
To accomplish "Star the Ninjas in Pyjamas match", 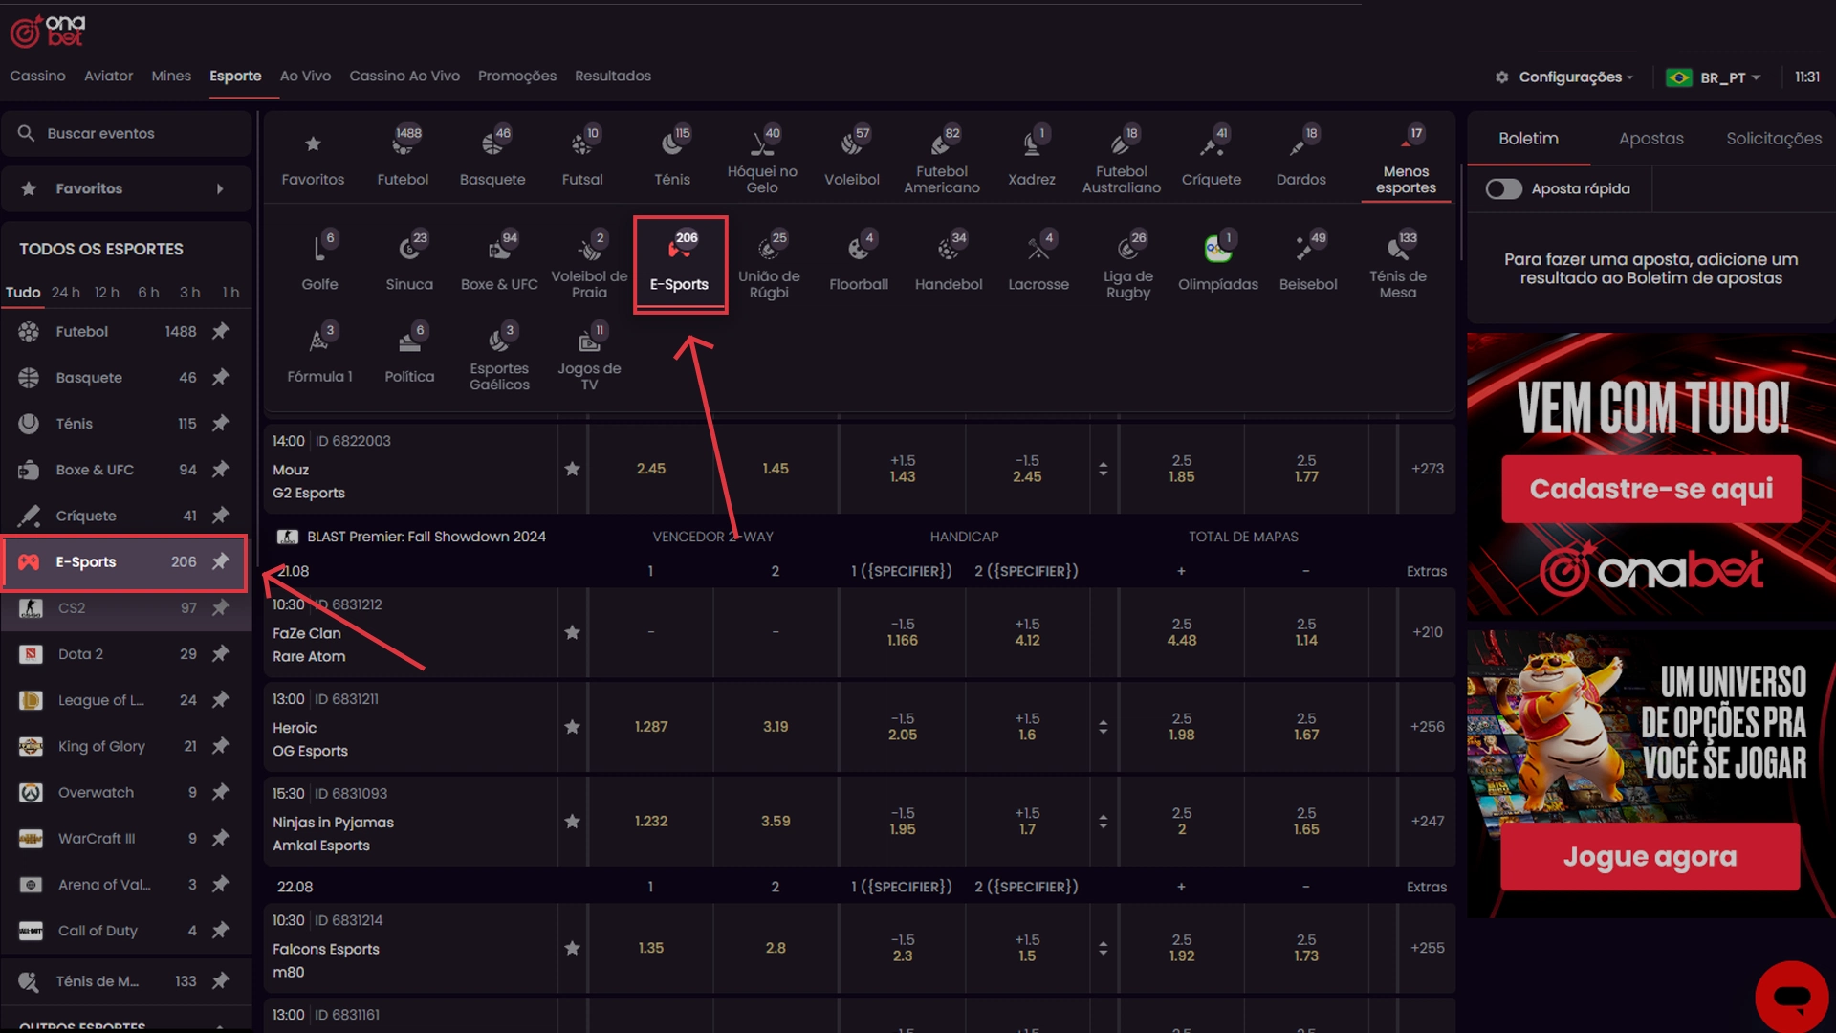I will 572,821.
